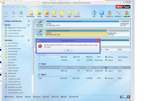Click the Label toolbar icon

click(x=69, y=13)
